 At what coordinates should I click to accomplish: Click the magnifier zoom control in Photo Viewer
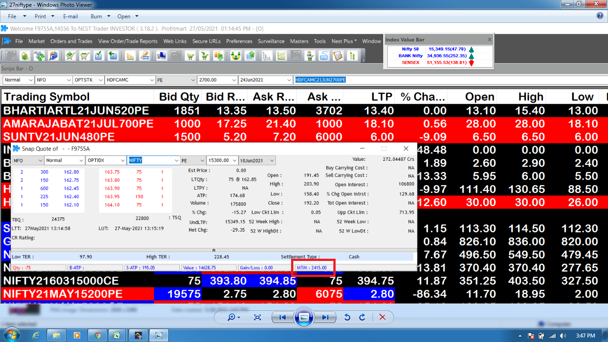[x=234, y=317]
